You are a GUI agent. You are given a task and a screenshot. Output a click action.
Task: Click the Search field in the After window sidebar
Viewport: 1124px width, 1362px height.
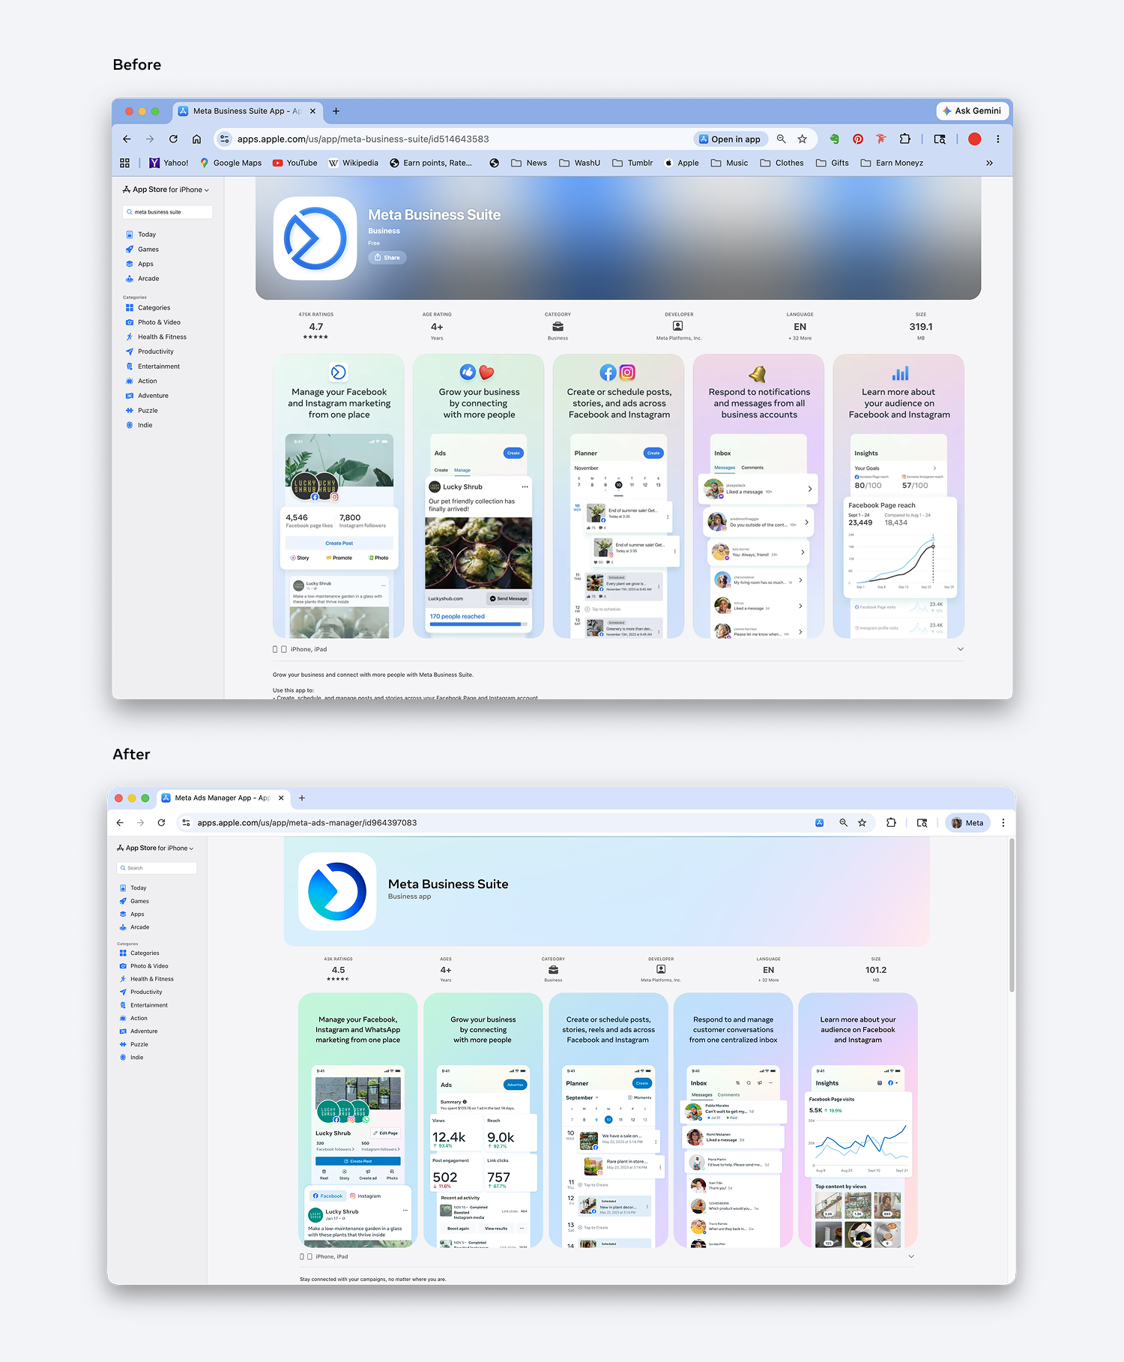pyautogui.click(x=157, y=868)
